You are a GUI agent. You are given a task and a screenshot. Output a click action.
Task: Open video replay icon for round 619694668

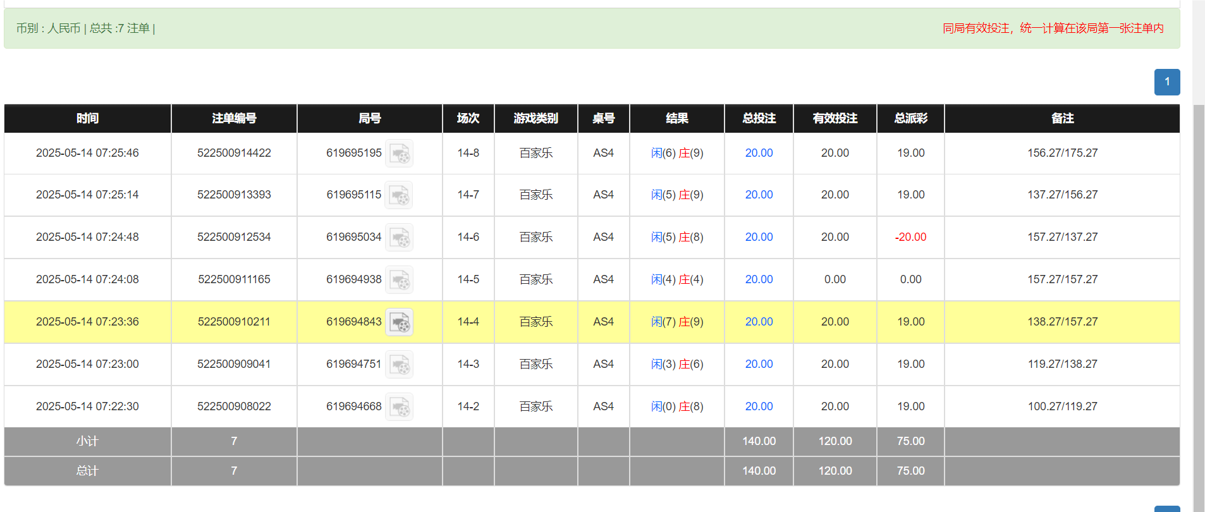point(400,407)
